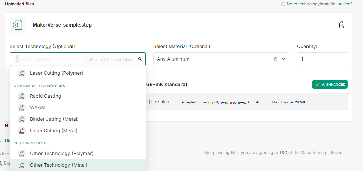This screenshot has width=363, height=171.
Task: Click the Binder Jetting (Metal) icon
Action: 22,119
